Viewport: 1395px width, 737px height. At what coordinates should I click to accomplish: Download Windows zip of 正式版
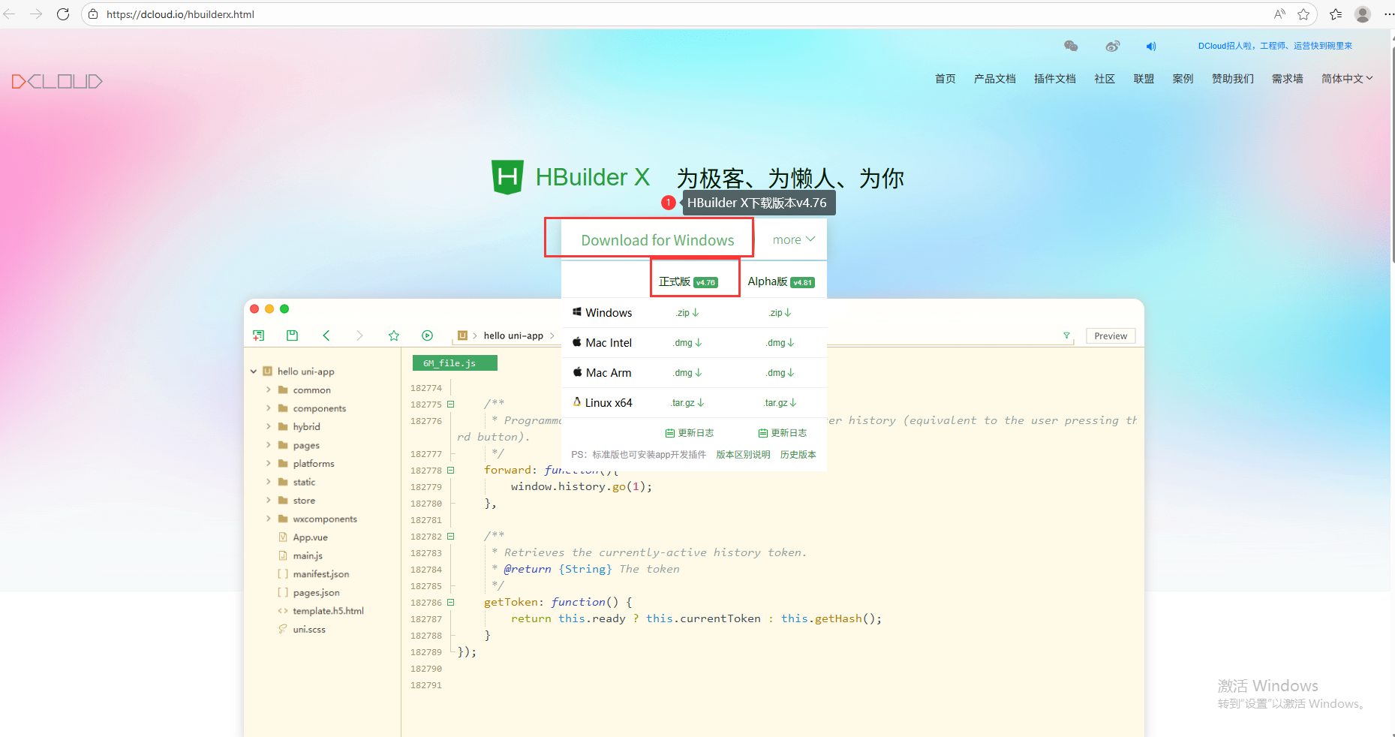[687, 313]
